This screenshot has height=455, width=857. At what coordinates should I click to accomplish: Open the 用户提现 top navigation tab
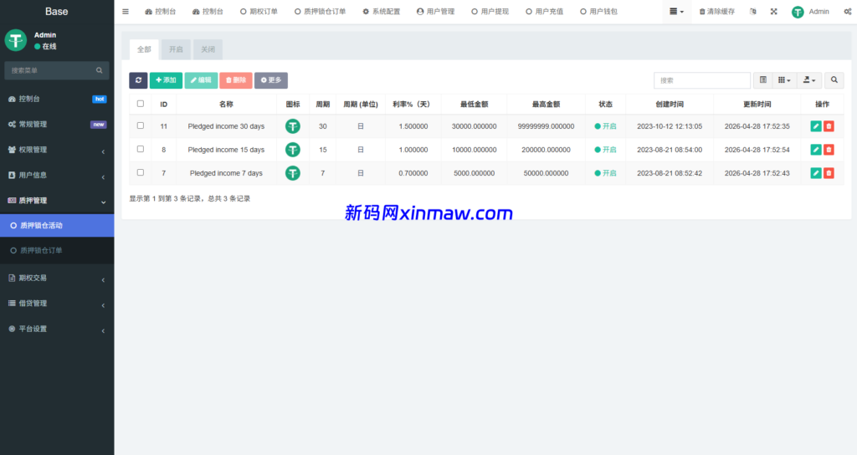[x=490, y=12]
